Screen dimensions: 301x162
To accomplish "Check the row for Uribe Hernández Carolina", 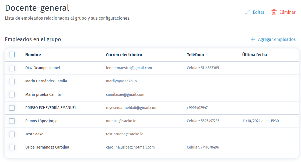I will tap(12, 147).
